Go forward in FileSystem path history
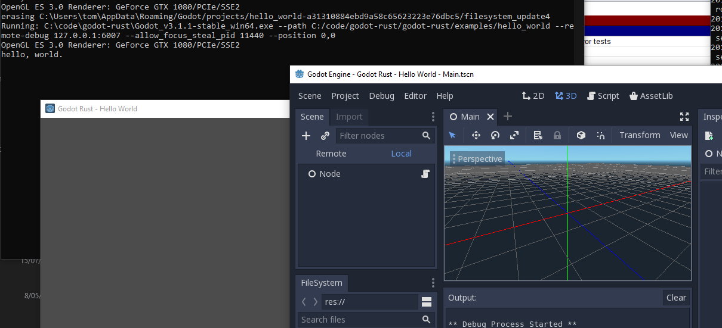 (x=315, y=302)
